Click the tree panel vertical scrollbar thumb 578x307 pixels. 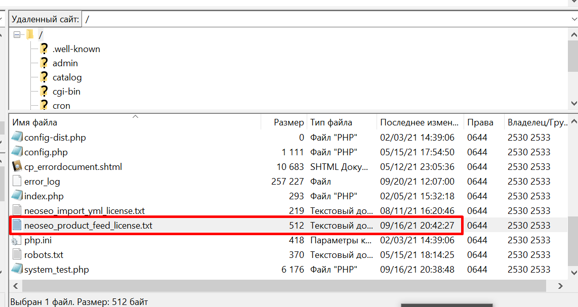[x=573, y=56]
